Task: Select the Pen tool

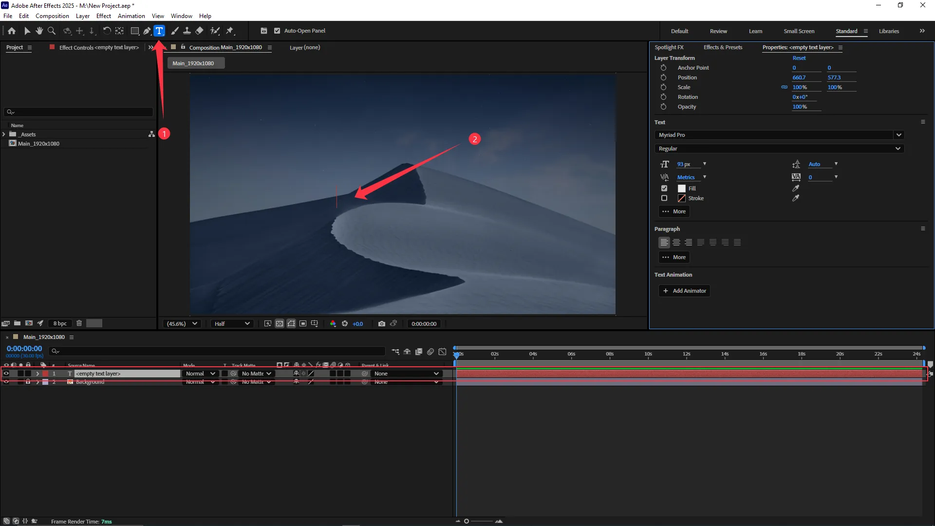Action: point(147,31)
